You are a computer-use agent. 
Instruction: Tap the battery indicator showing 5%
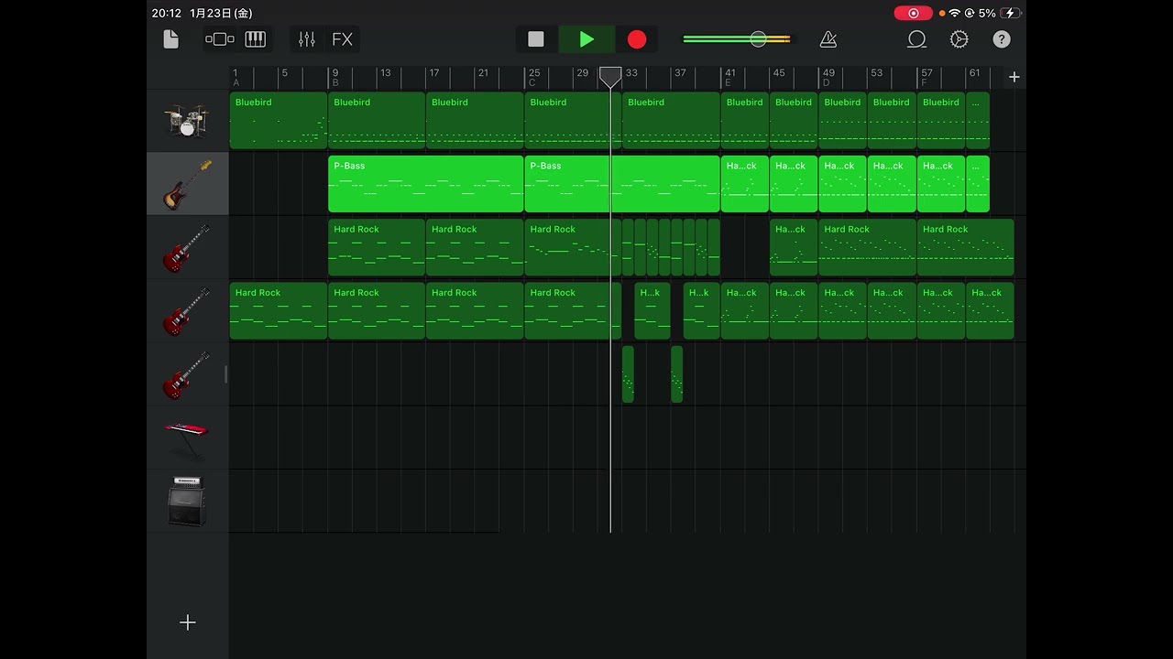1011,13
